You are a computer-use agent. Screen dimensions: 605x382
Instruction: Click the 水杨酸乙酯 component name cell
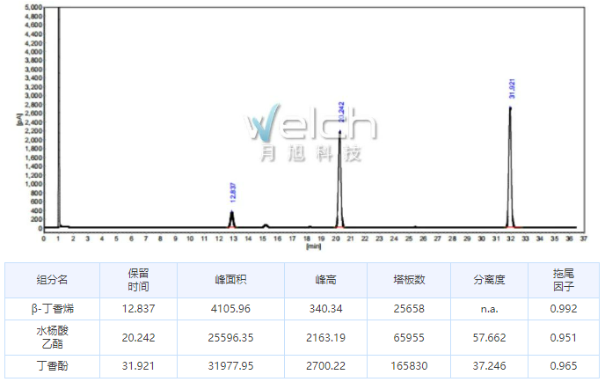click(x=52, y=338)
